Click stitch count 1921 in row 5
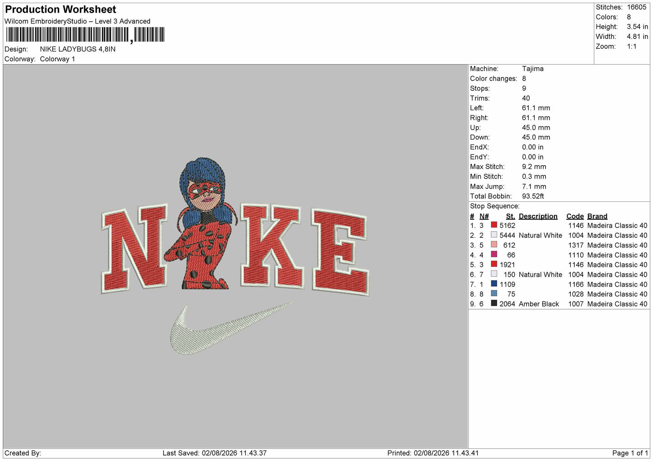653x461 pixels. [x=507, y=265]
